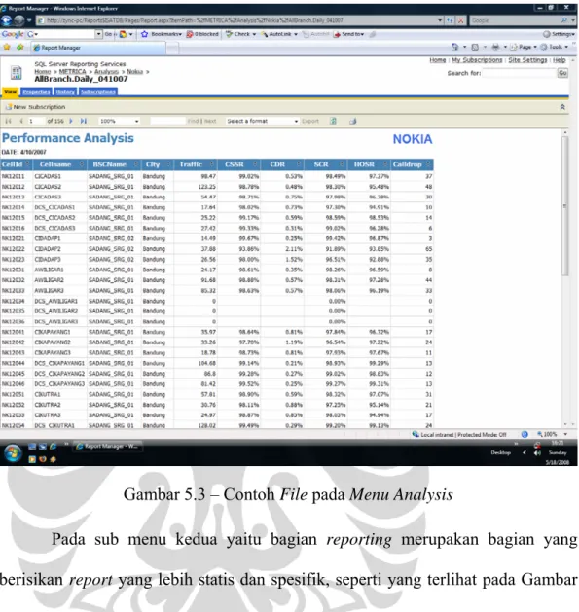Collapse the report header with the double-chevron
Viewport: 579px width, 612px height.
pos(562,107)
